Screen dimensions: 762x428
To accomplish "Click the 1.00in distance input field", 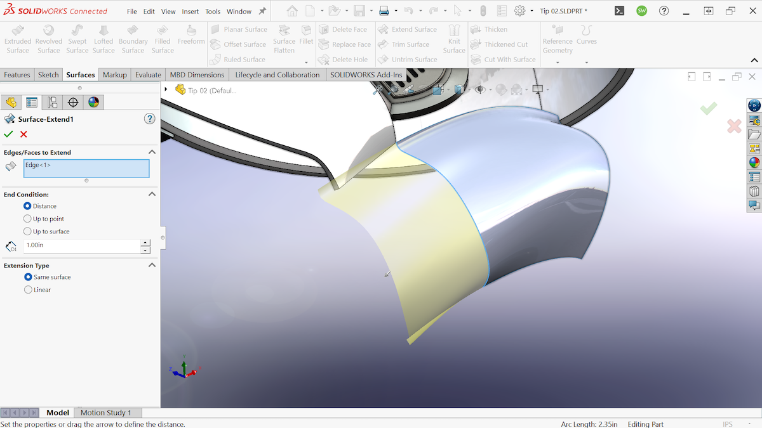I will click(83, 246).
